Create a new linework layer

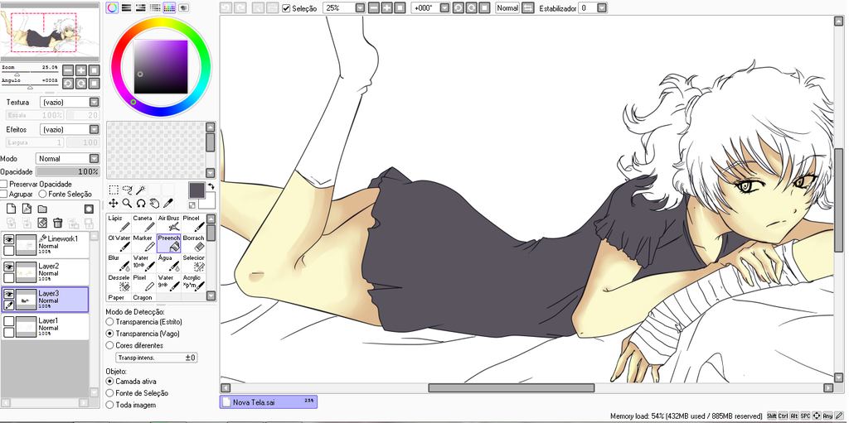point(27,209)
